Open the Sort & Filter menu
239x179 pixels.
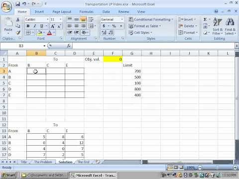tap(218, 26)
